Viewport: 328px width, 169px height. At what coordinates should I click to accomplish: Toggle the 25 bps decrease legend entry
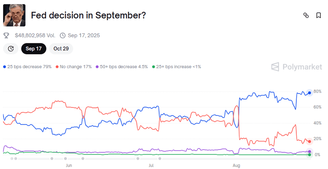coord(27,67)
